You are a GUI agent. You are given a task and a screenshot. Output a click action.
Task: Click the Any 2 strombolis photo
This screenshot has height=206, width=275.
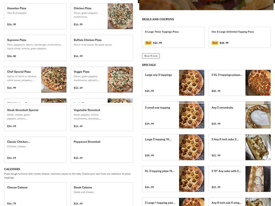coord(258,115)
